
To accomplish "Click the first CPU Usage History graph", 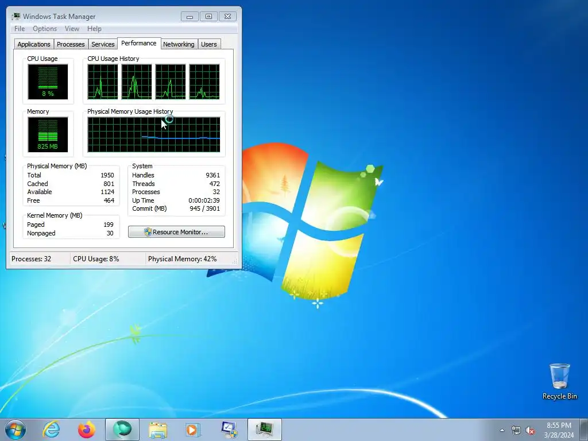I will coord(102,82).
